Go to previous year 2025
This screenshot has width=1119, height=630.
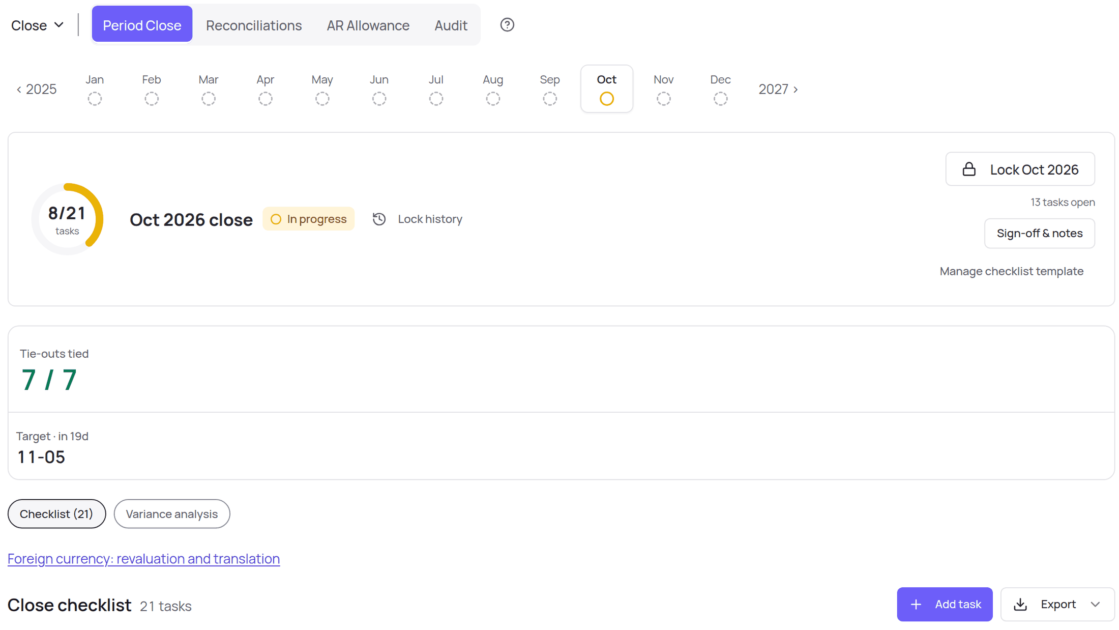tap(37, 89)
